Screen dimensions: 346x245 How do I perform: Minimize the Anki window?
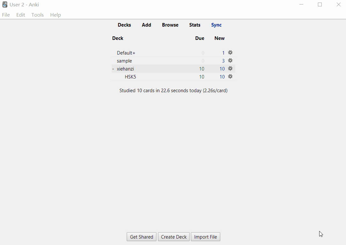point(301,4)
